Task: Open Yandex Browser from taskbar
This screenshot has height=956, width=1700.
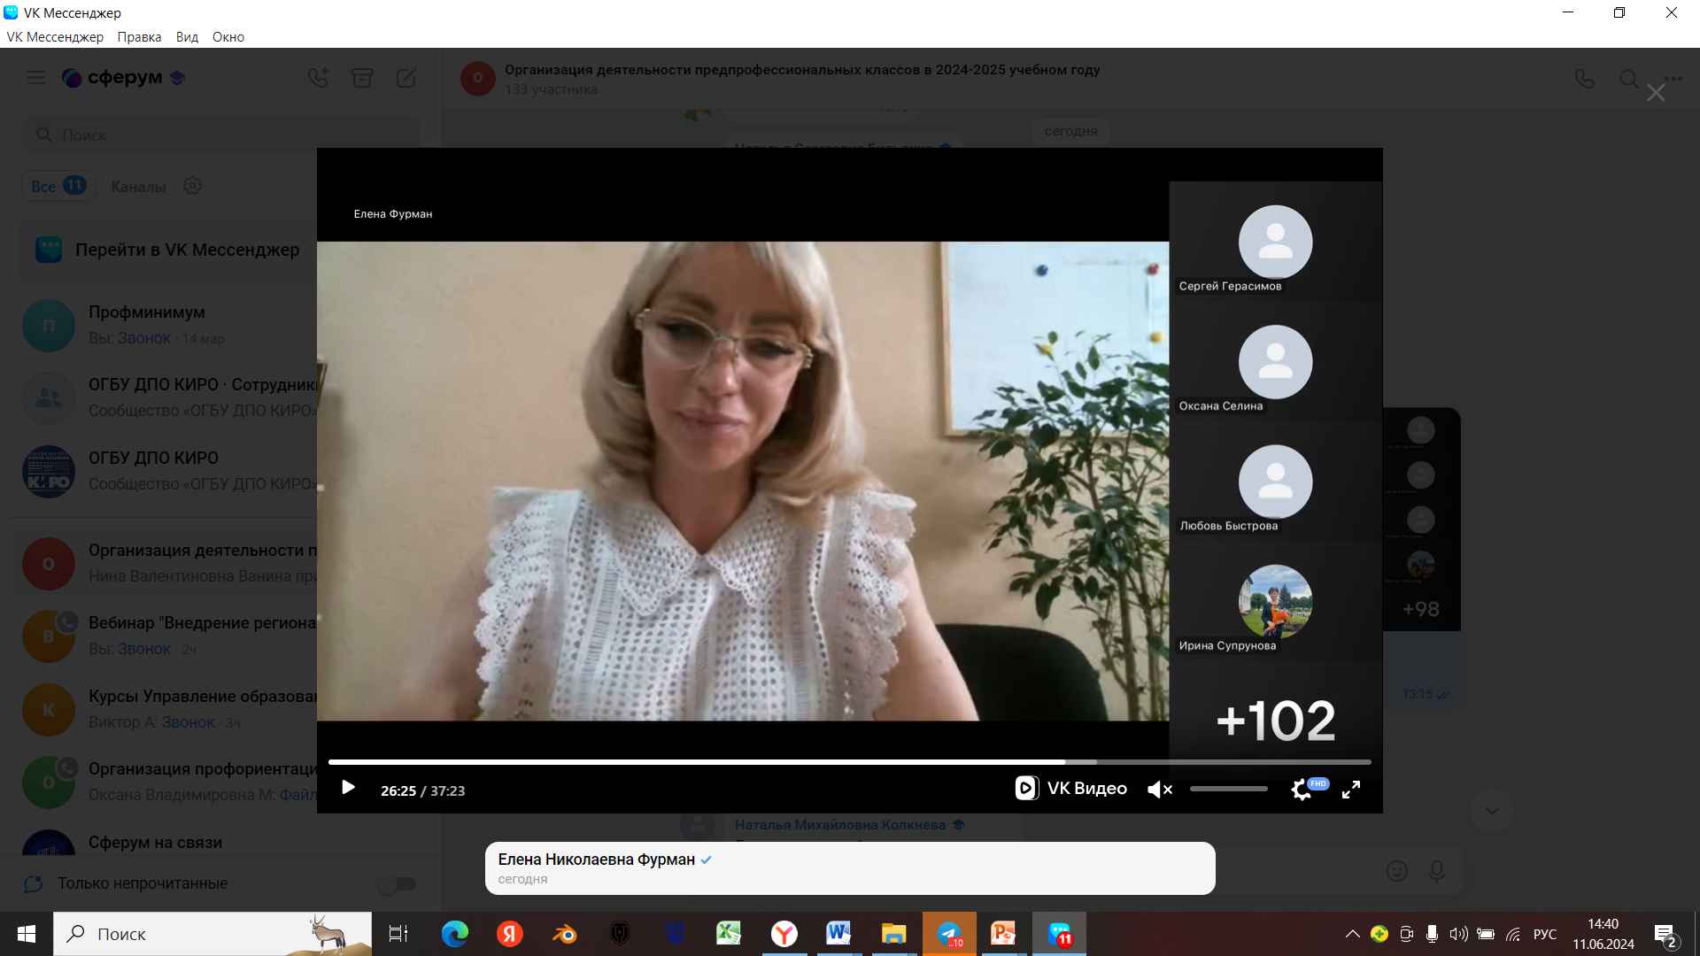Action: [784, 934]
